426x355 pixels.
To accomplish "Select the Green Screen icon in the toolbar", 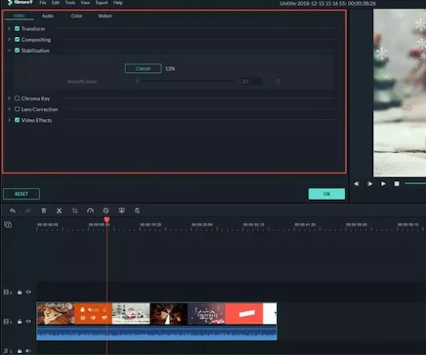I will tap(121, 211).
